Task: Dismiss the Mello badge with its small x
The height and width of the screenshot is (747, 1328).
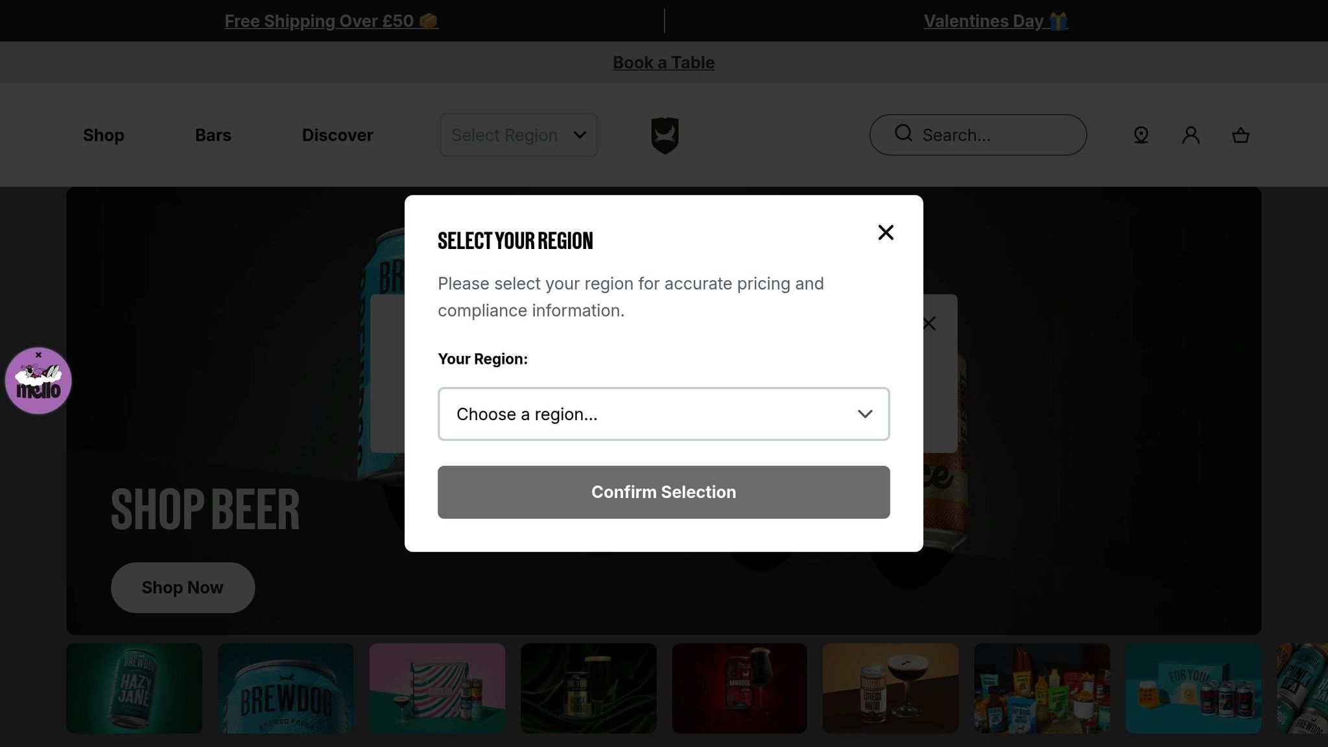Action: pos(38,355)
